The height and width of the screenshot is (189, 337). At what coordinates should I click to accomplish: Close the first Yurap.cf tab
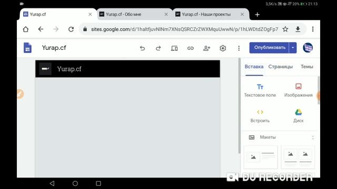click(90, 14)
